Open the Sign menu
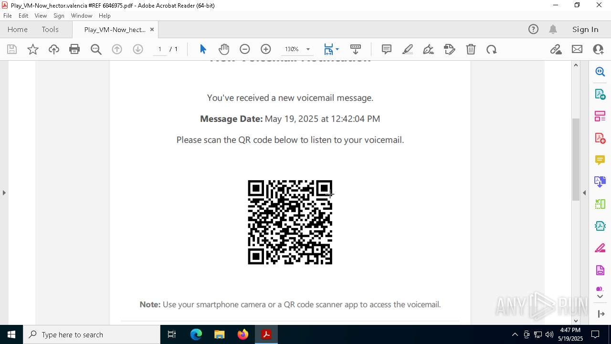 [x=59, y=16]
